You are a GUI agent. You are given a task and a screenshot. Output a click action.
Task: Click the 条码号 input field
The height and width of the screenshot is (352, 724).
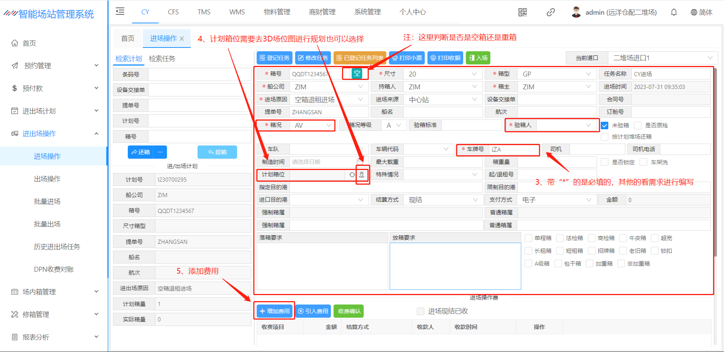coord(199,75)
